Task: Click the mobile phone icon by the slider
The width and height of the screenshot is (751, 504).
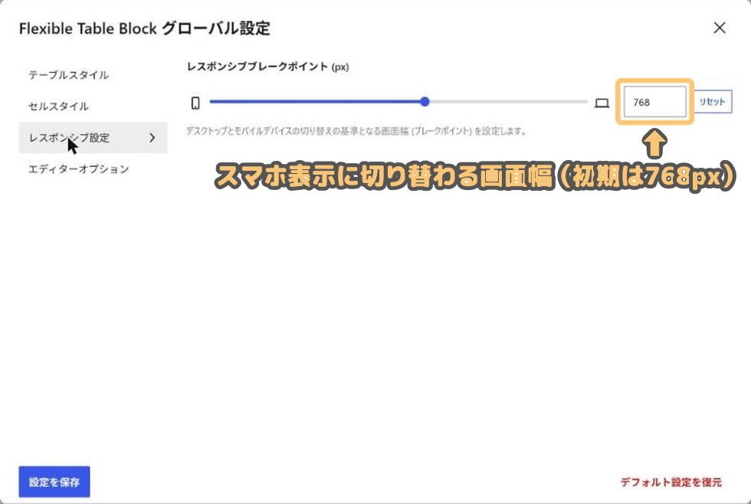Action: [x=195, y=103]
